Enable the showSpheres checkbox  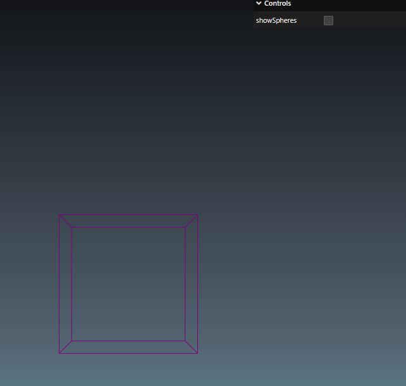pos(328,20)
